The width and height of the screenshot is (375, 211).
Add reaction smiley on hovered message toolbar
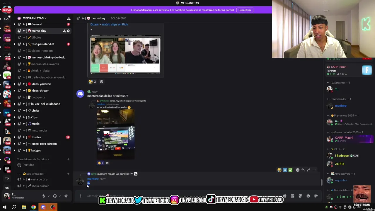point(297,170)
